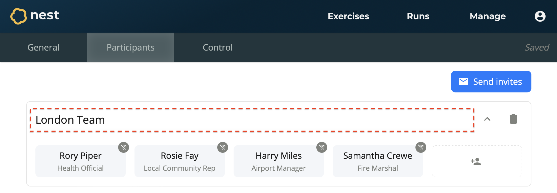Click Rosie Fay's offline status icon
Image resolution: width=557 pixels, height=193 pixels.
point(223,147)
